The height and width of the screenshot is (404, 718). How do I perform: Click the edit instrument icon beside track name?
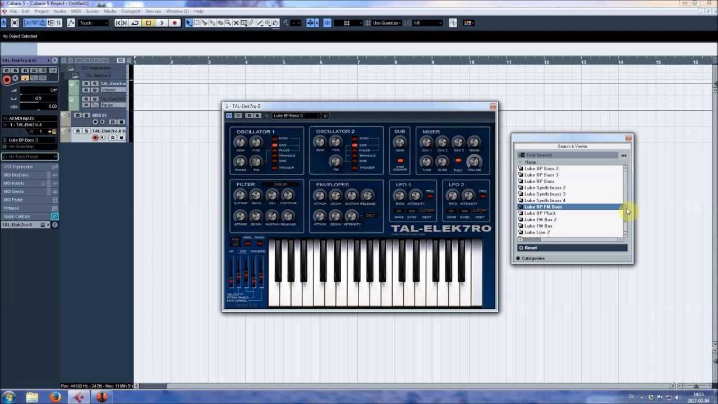55,61
